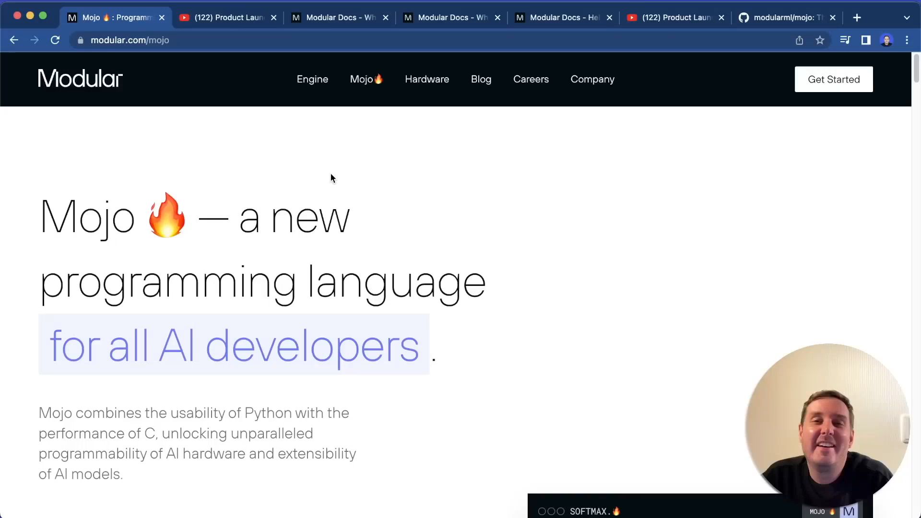The width and height of the screenshot is (921, 518).
Task: Open the Chrome three-dot menu
Action: click(x=907, y=40)
